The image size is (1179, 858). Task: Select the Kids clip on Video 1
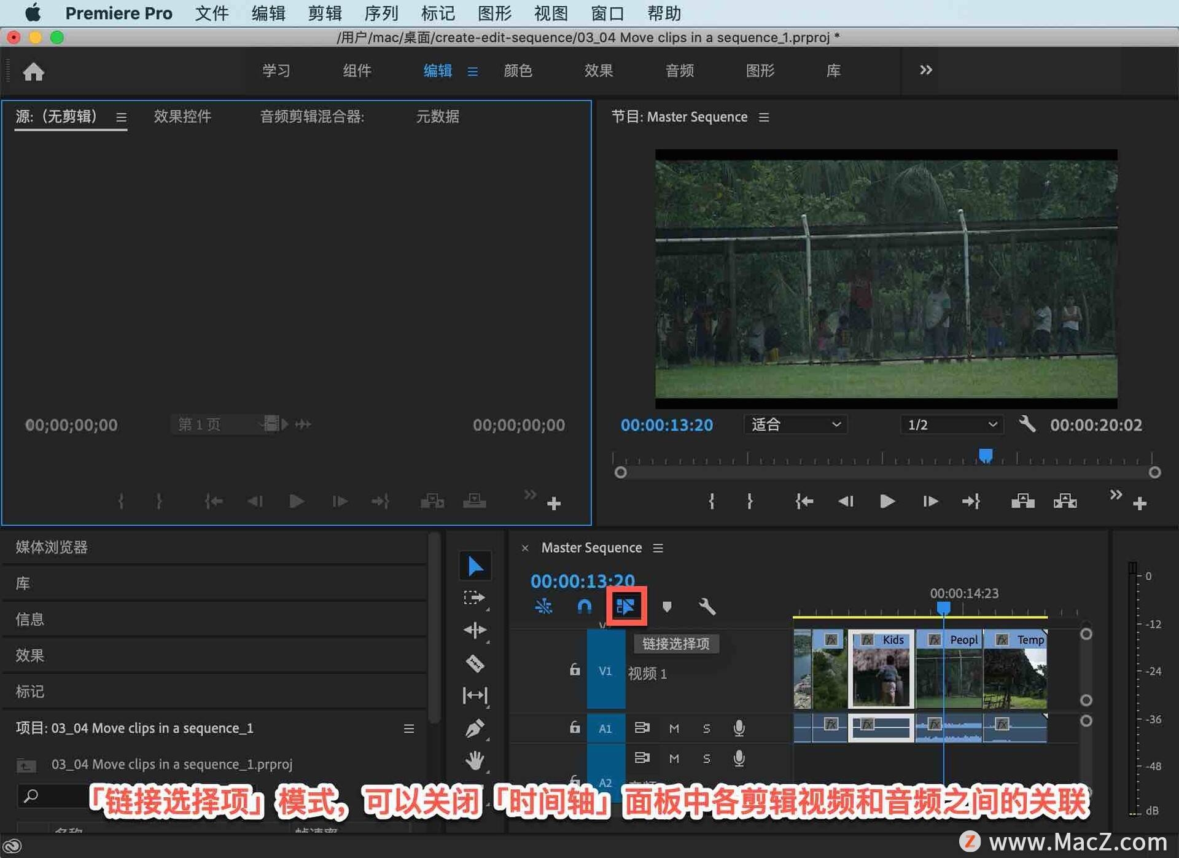coord(881,669)
